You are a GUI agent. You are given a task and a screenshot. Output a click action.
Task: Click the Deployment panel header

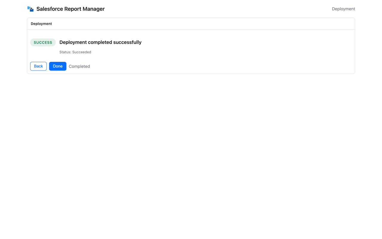point(41,23)
